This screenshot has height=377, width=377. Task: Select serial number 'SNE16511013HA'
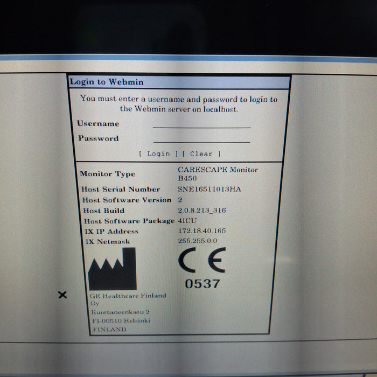point(209,189)
